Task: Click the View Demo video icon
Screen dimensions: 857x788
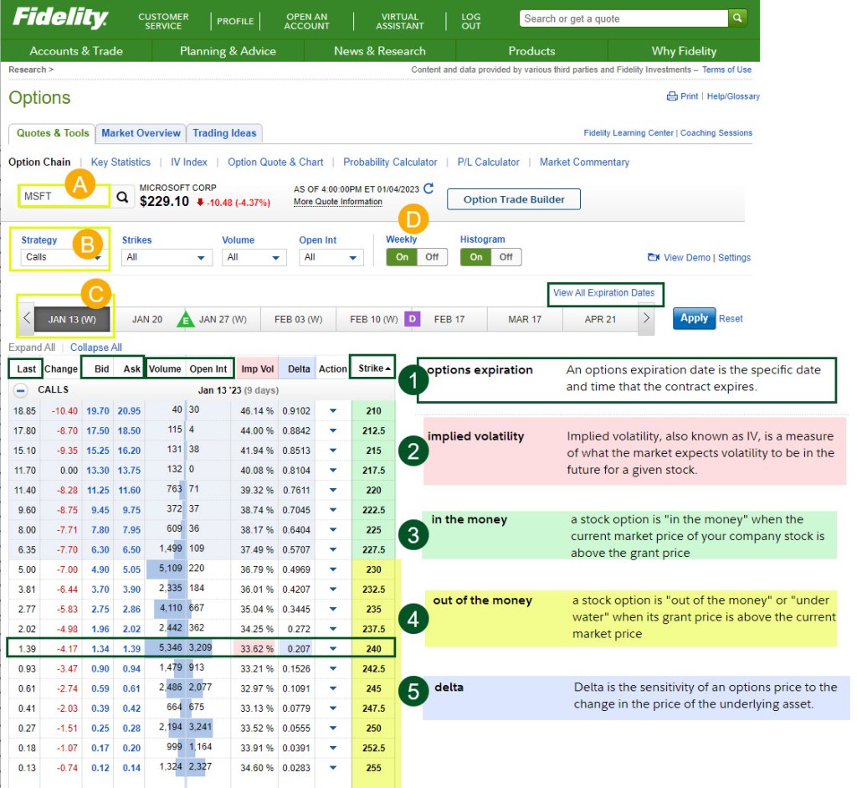Action: 654,257
